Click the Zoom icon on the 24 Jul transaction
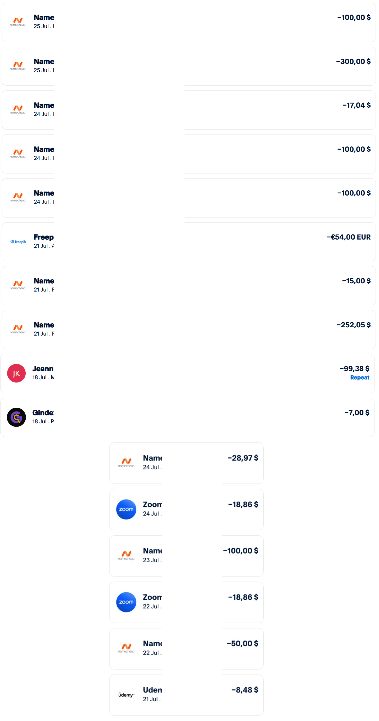The image size is (379, 721). tap(126, 509)
